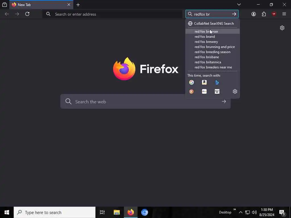Choose suggestion red fox breeders near me
Image resolution: width=291 pixels, height=218 pixels.
pyautogui.click(x=213, y=67)
